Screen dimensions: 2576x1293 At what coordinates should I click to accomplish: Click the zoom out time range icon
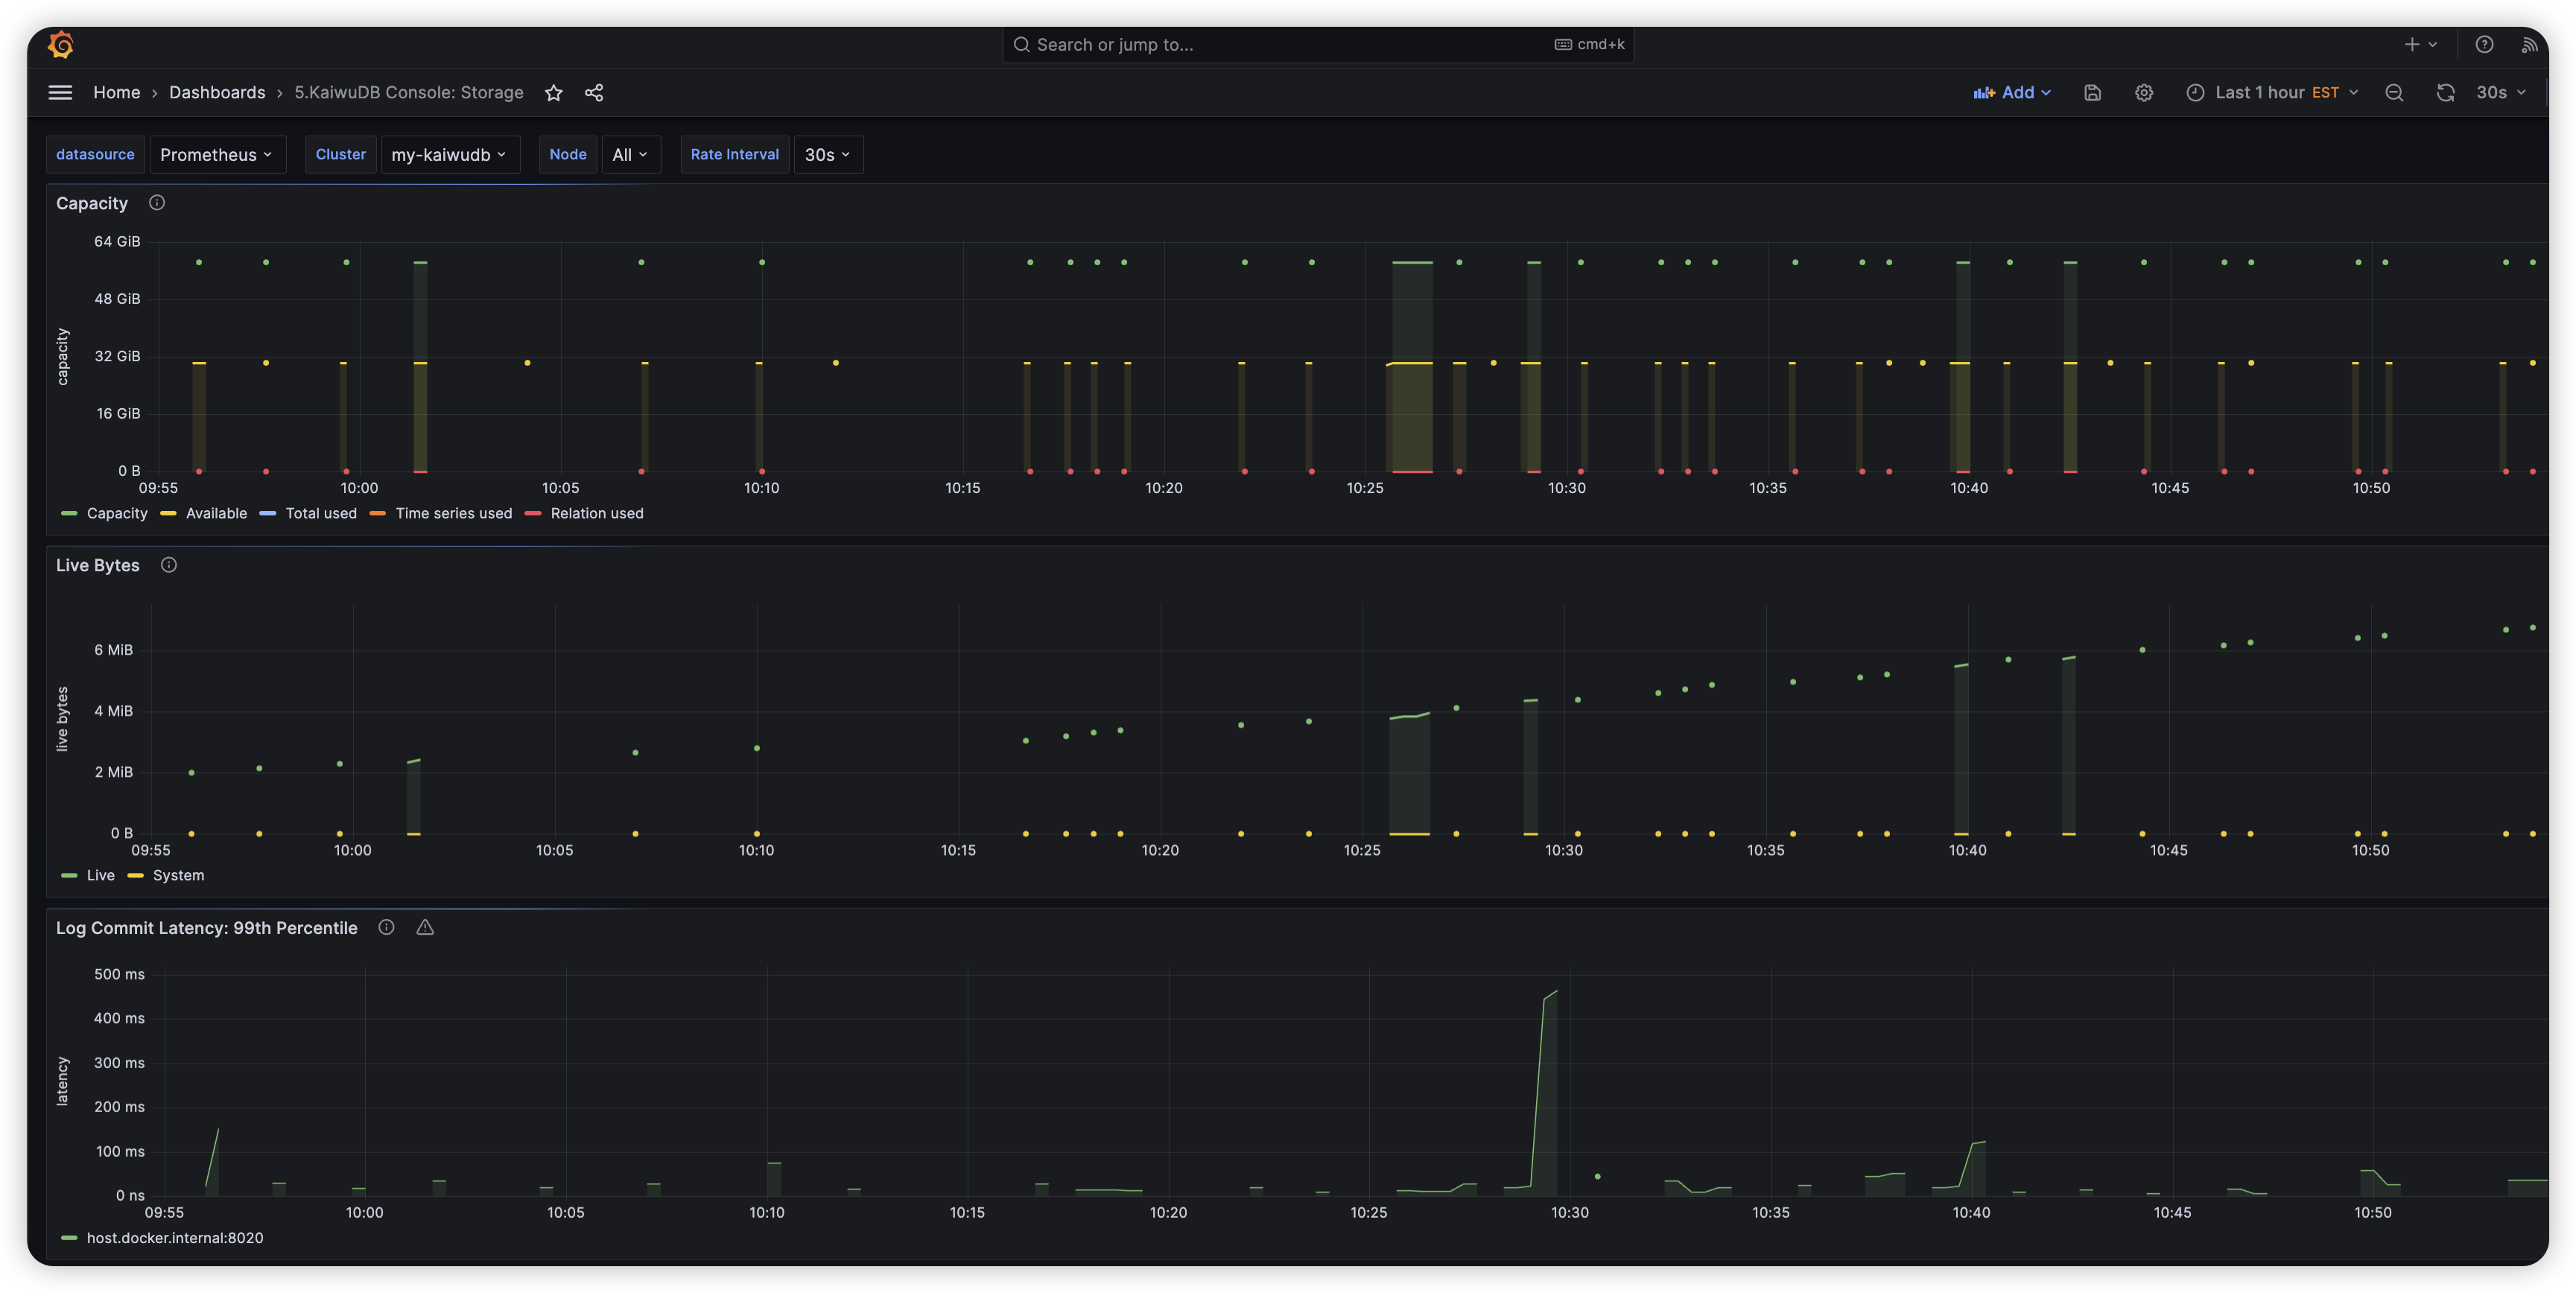[x=2394, y=93]
